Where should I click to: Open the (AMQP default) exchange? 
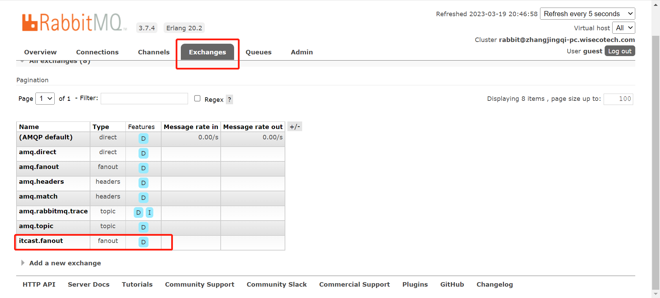click(46, 137)
